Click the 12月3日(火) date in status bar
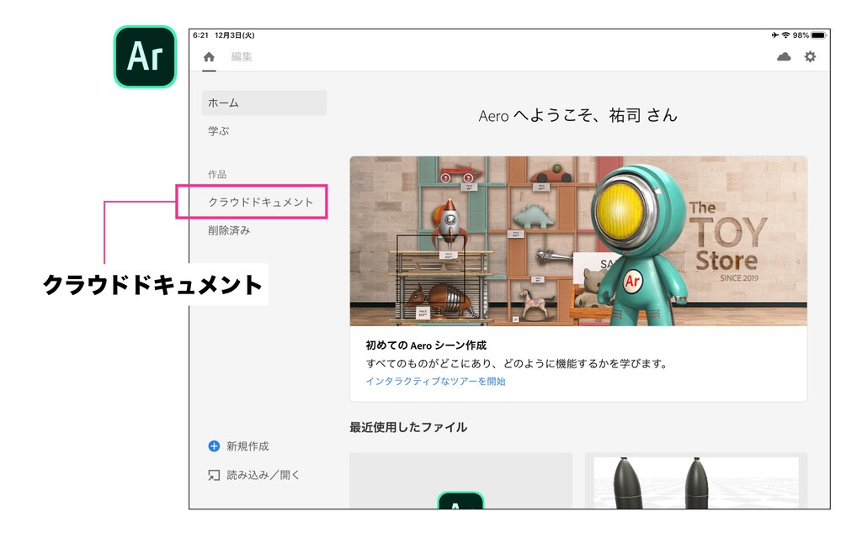 pos(235,35)
